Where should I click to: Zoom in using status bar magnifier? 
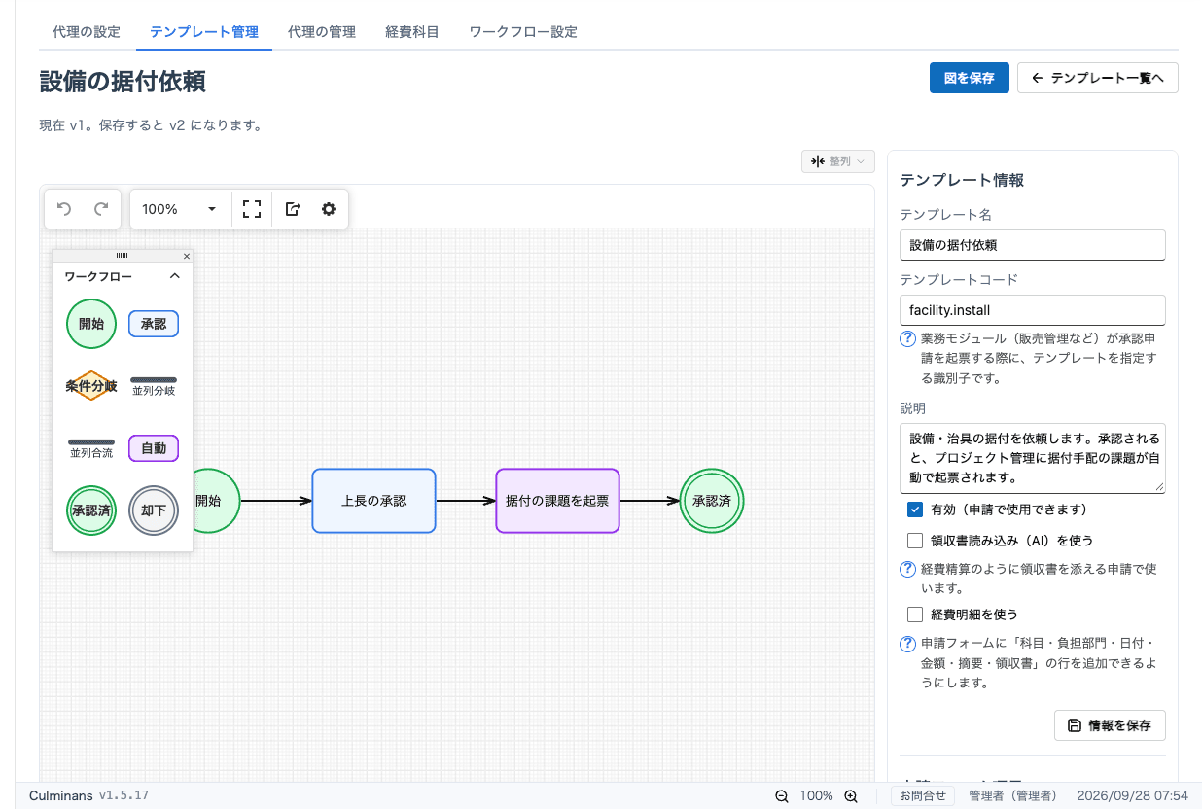(851, 796)
